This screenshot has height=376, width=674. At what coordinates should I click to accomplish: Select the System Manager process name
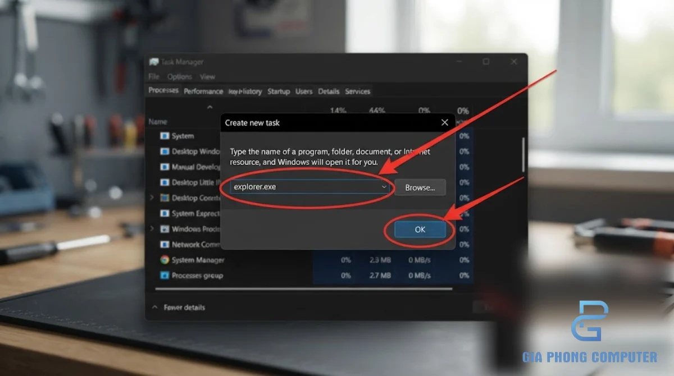click(198, 260)
